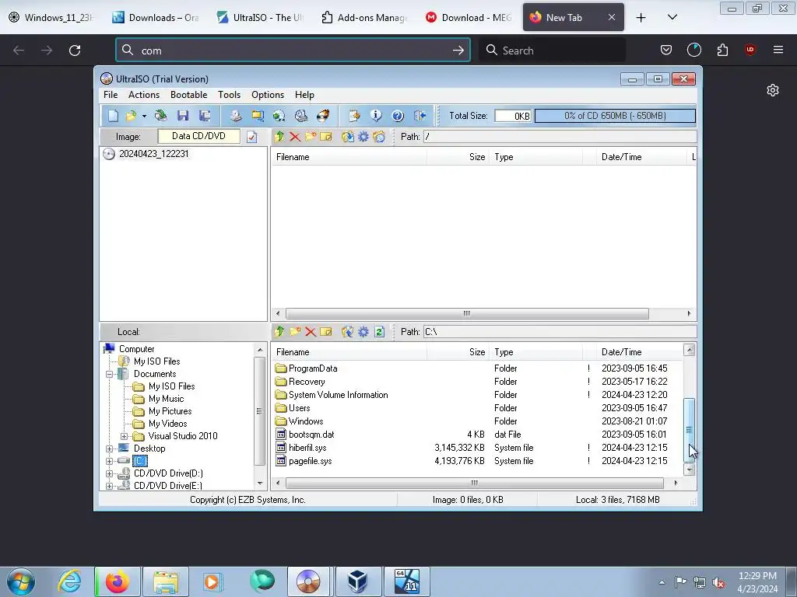797x597 pixels.
Task: Click scroll-down arrow of local tree scrollbar
Action: tap(260, 484)
